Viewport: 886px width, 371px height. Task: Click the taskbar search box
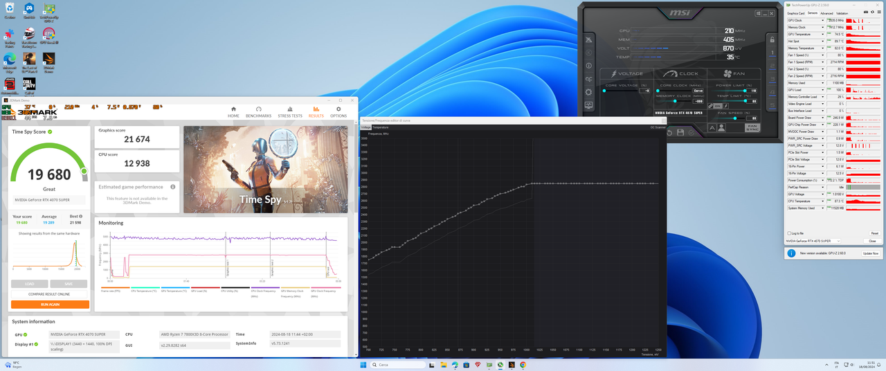[x=398, y=365]
